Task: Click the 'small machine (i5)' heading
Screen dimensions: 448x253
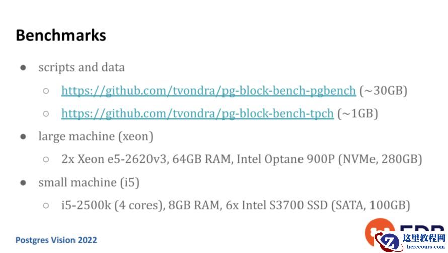Action: coord(89,182)
